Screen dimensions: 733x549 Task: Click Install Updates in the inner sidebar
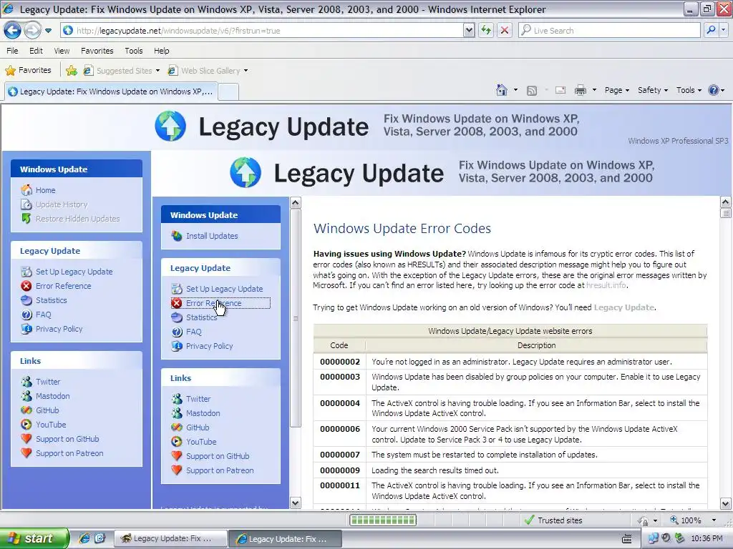(212, 236)
